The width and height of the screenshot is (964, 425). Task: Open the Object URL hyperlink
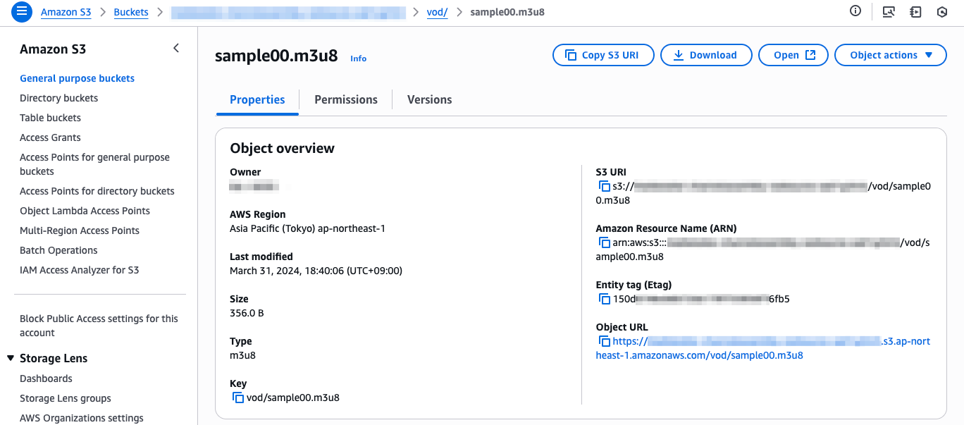click(763, 348)
